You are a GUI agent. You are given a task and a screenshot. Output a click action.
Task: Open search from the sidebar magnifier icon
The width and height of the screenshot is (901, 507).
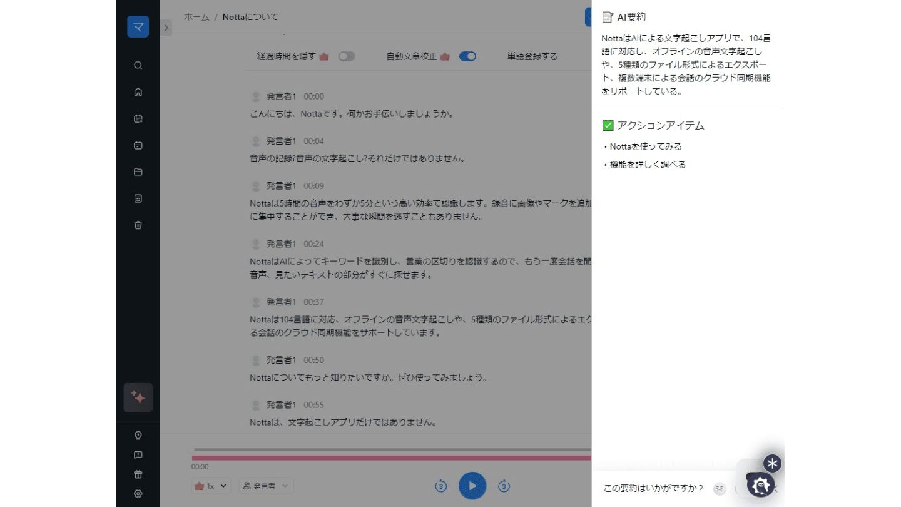click(x=138, y=65)
